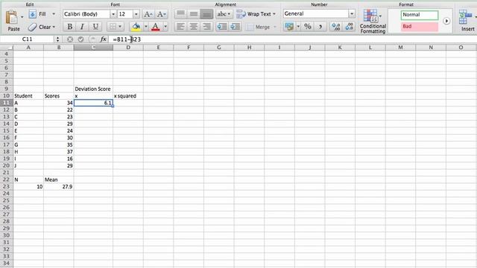The width and height of the screenshot is (477, 268).
Task: Open the Calibri (Body) font name dropdown
Action: 113,14
